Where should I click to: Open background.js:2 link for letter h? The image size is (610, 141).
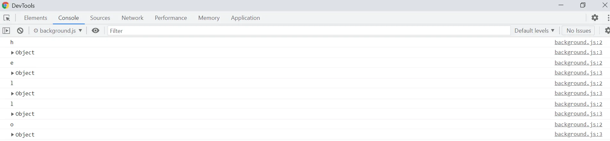pyautogui.click(x=578, y=42)
